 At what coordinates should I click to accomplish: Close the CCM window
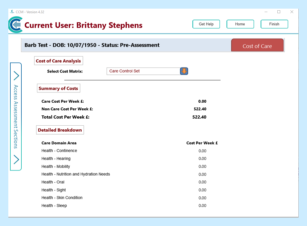pyautogui.click(x=292, y=12)
